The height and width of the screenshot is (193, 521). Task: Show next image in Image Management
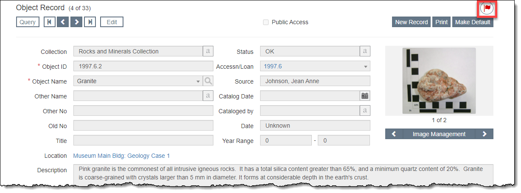[x=485, y=134]
